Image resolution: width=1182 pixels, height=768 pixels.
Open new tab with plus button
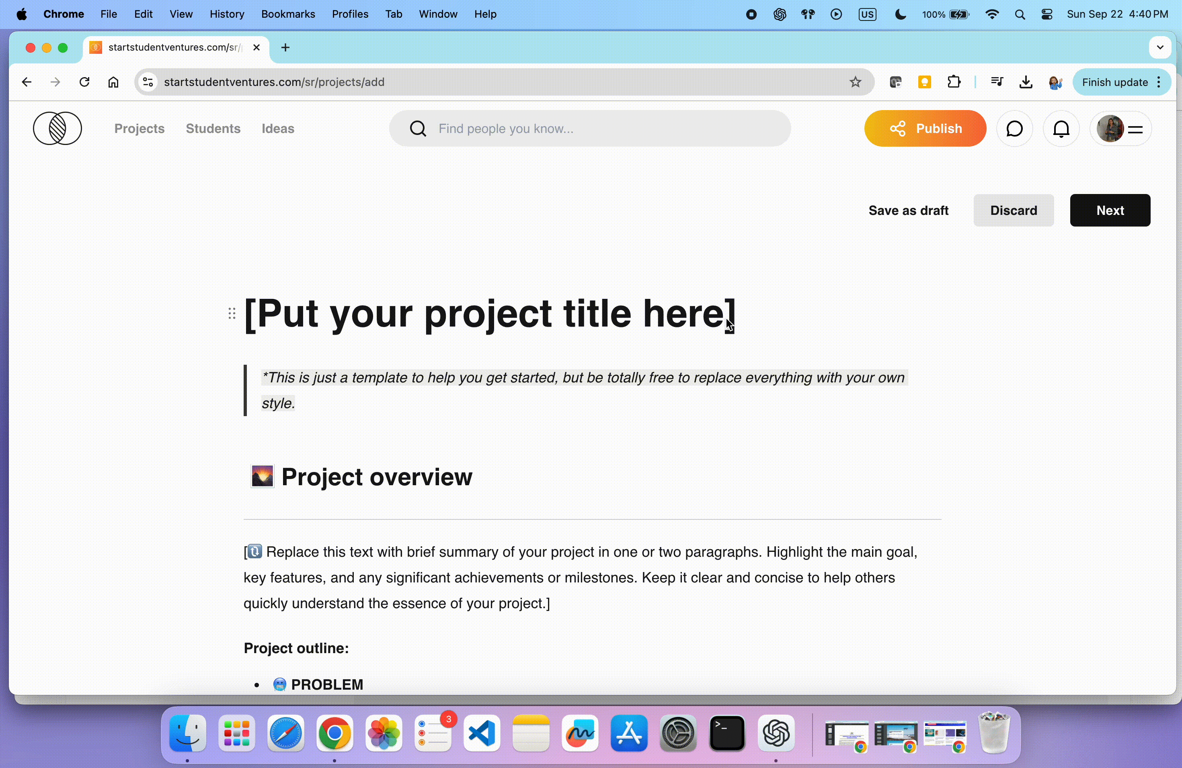tap(285, 47)
